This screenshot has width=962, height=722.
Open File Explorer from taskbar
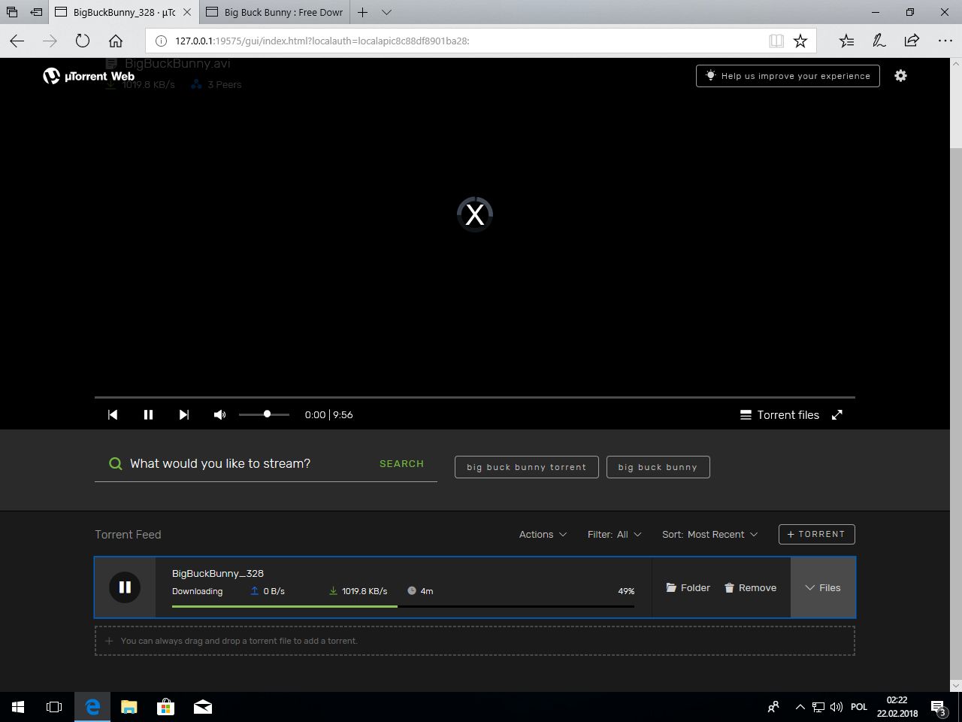point(129,707)
